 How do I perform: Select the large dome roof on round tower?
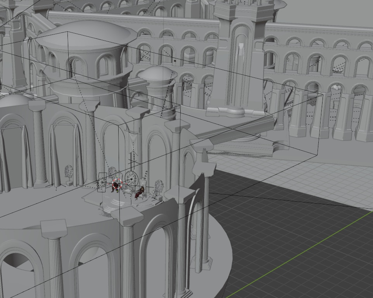pyautogui.click(x=86, y=38)
